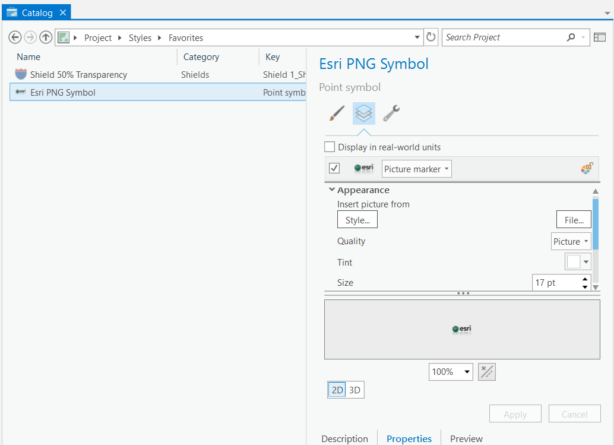
Task: Click the Style... button
Action: click(357, 220)
